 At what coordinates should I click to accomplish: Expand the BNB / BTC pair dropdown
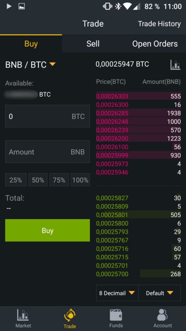(30, 65)
